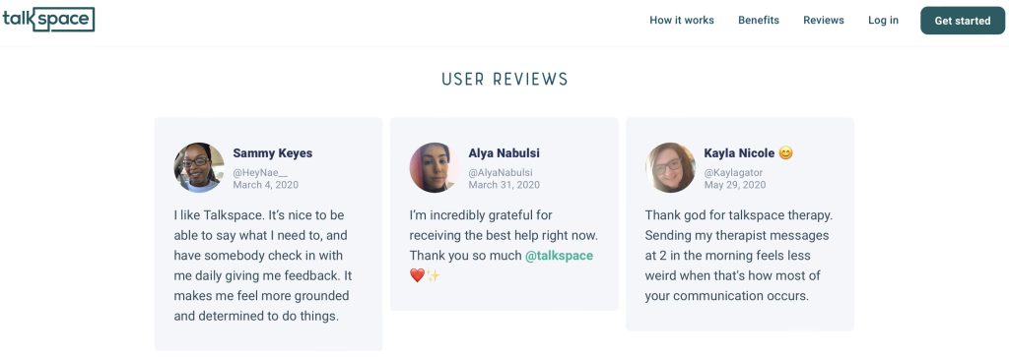Click the Talkspace logo
Screen dimensions: 1009x357
click(x=48, y=20)
